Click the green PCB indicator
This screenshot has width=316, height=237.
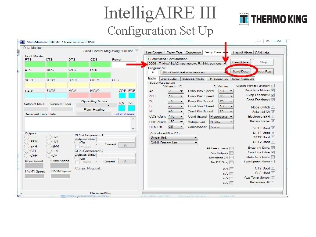tap(101, 75)
